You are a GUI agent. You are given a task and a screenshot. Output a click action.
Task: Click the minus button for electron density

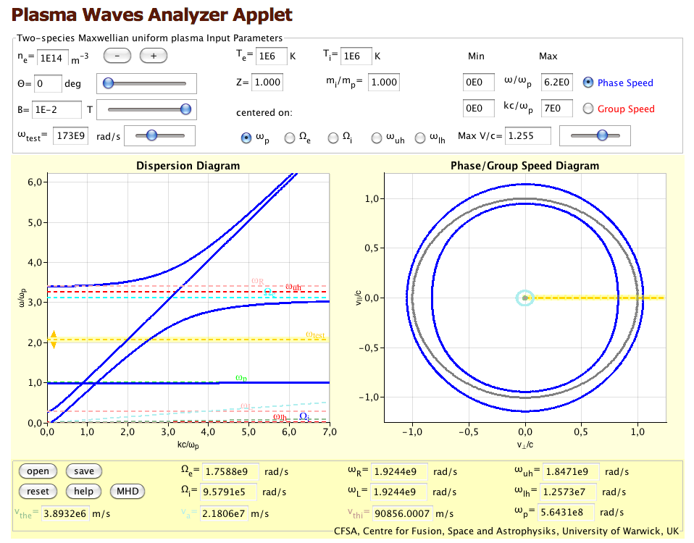pos(117,56)
